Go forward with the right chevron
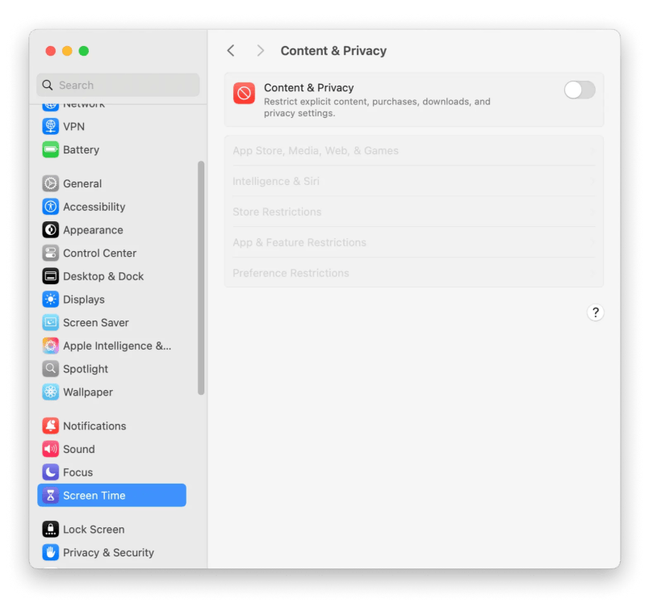 (x=260, y=51)
